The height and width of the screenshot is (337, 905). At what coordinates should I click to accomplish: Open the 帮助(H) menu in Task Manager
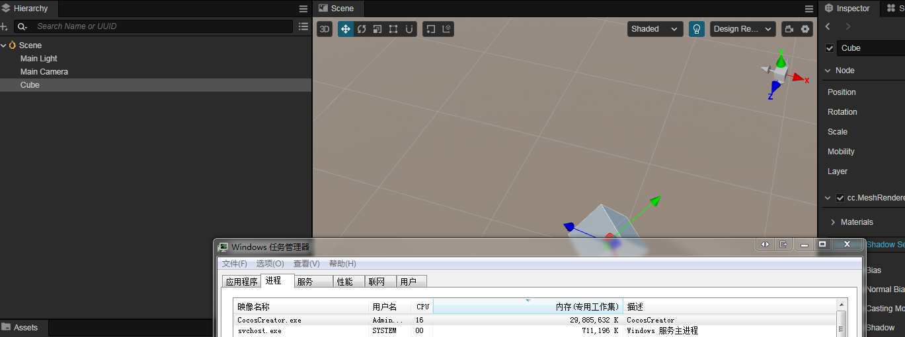(342, 264)
